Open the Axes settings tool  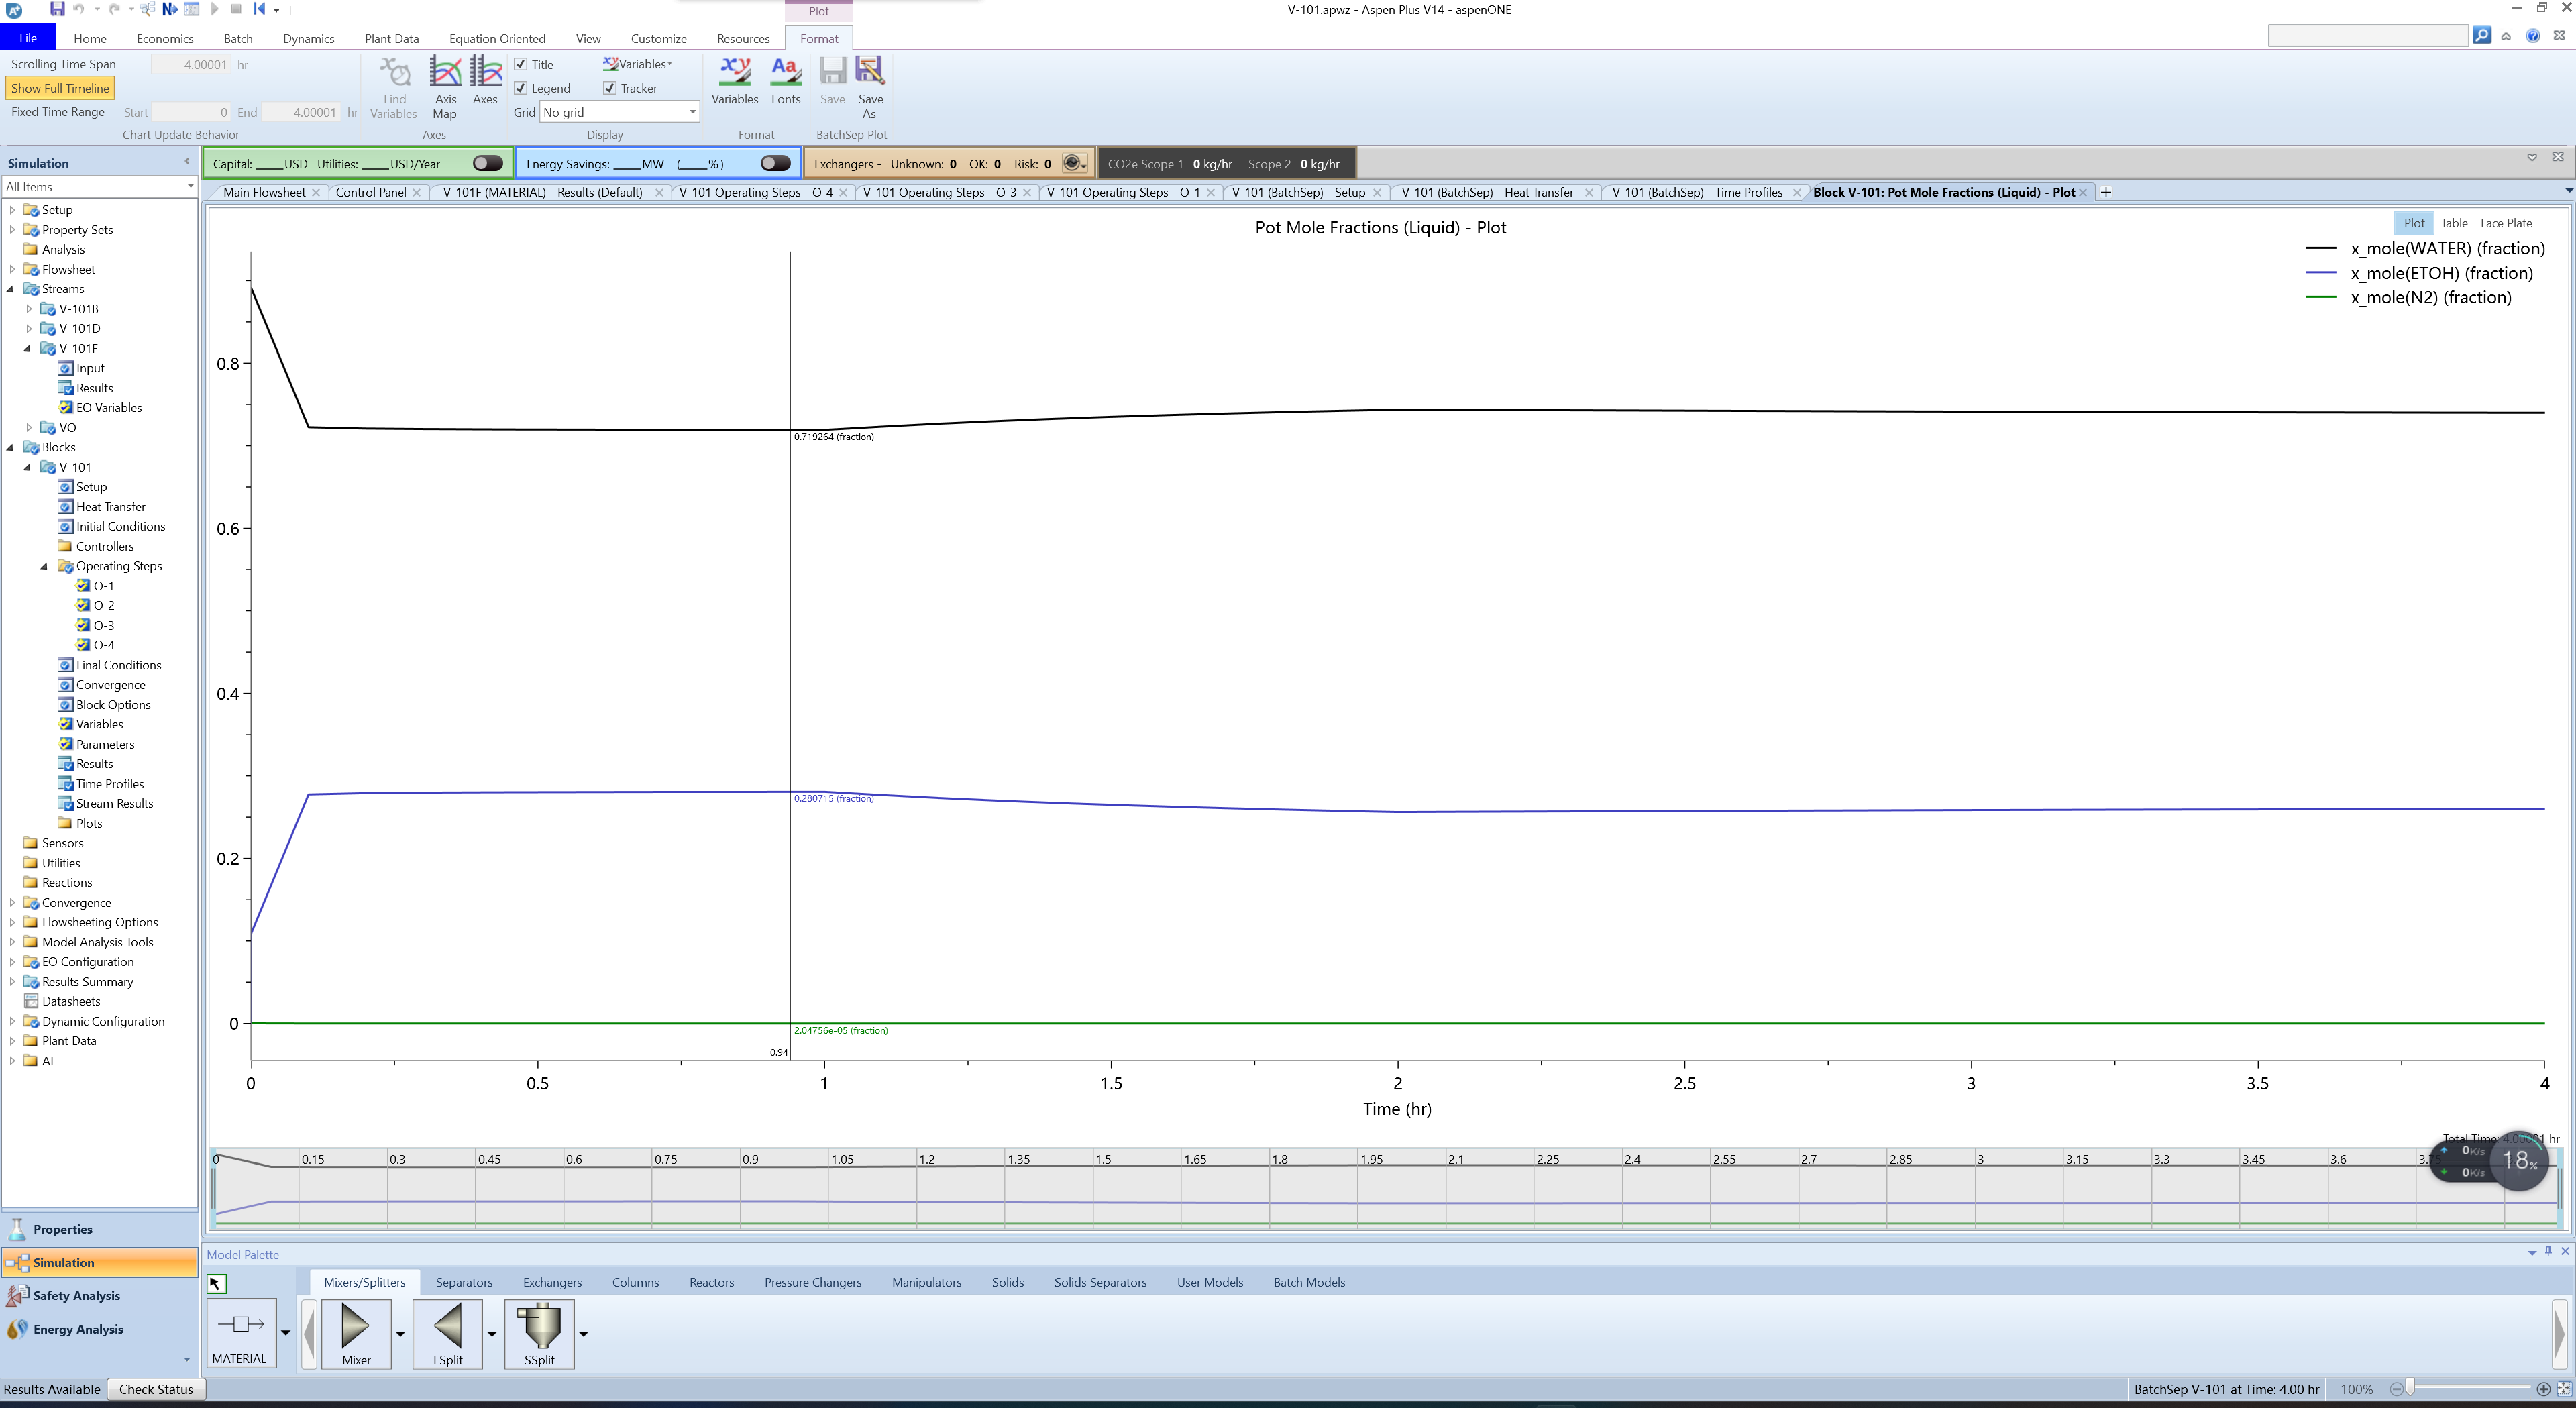(x=485, y=81)
